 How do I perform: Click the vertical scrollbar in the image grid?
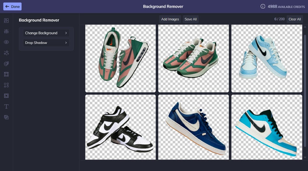pos(305,91)
